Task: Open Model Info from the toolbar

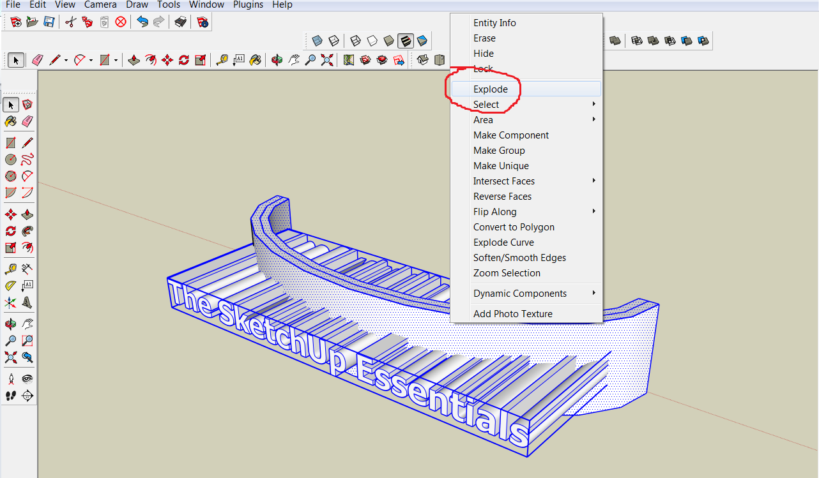Action: [203, 22]
